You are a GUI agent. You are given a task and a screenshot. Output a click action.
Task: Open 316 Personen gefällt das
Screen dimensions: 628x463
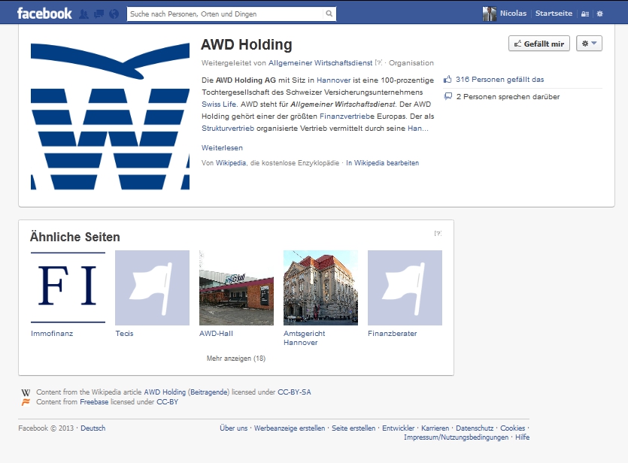pyautogui.click(x=499, y=79)
